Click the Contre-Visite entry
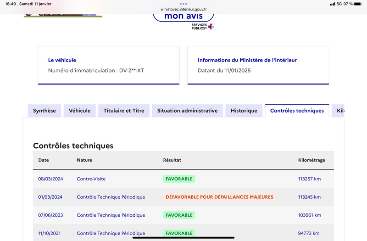 [x=91, y=179]
